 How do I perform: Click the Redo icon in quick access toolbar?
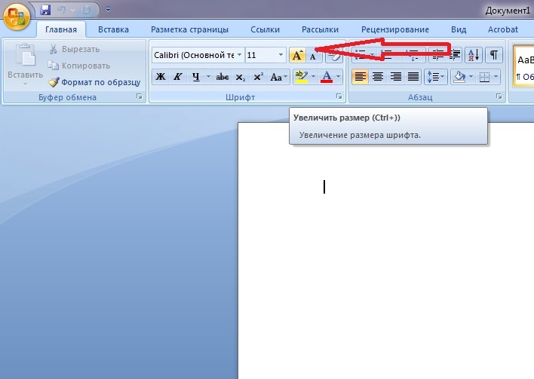pyautogui.click(x=86, y=10)
